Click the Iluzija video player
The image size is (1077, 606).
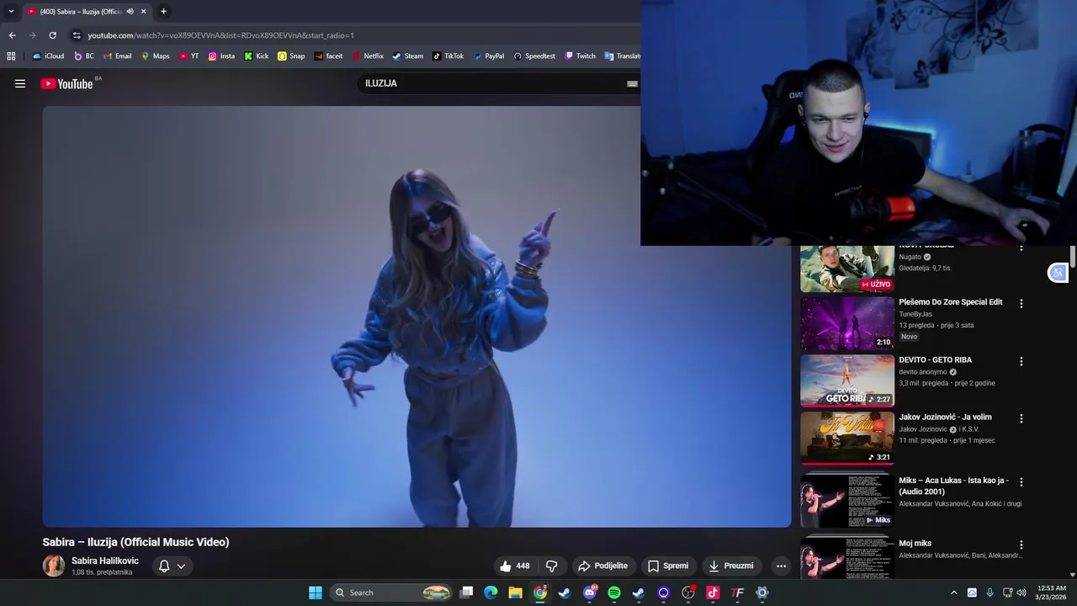click(x=416, y=316)
